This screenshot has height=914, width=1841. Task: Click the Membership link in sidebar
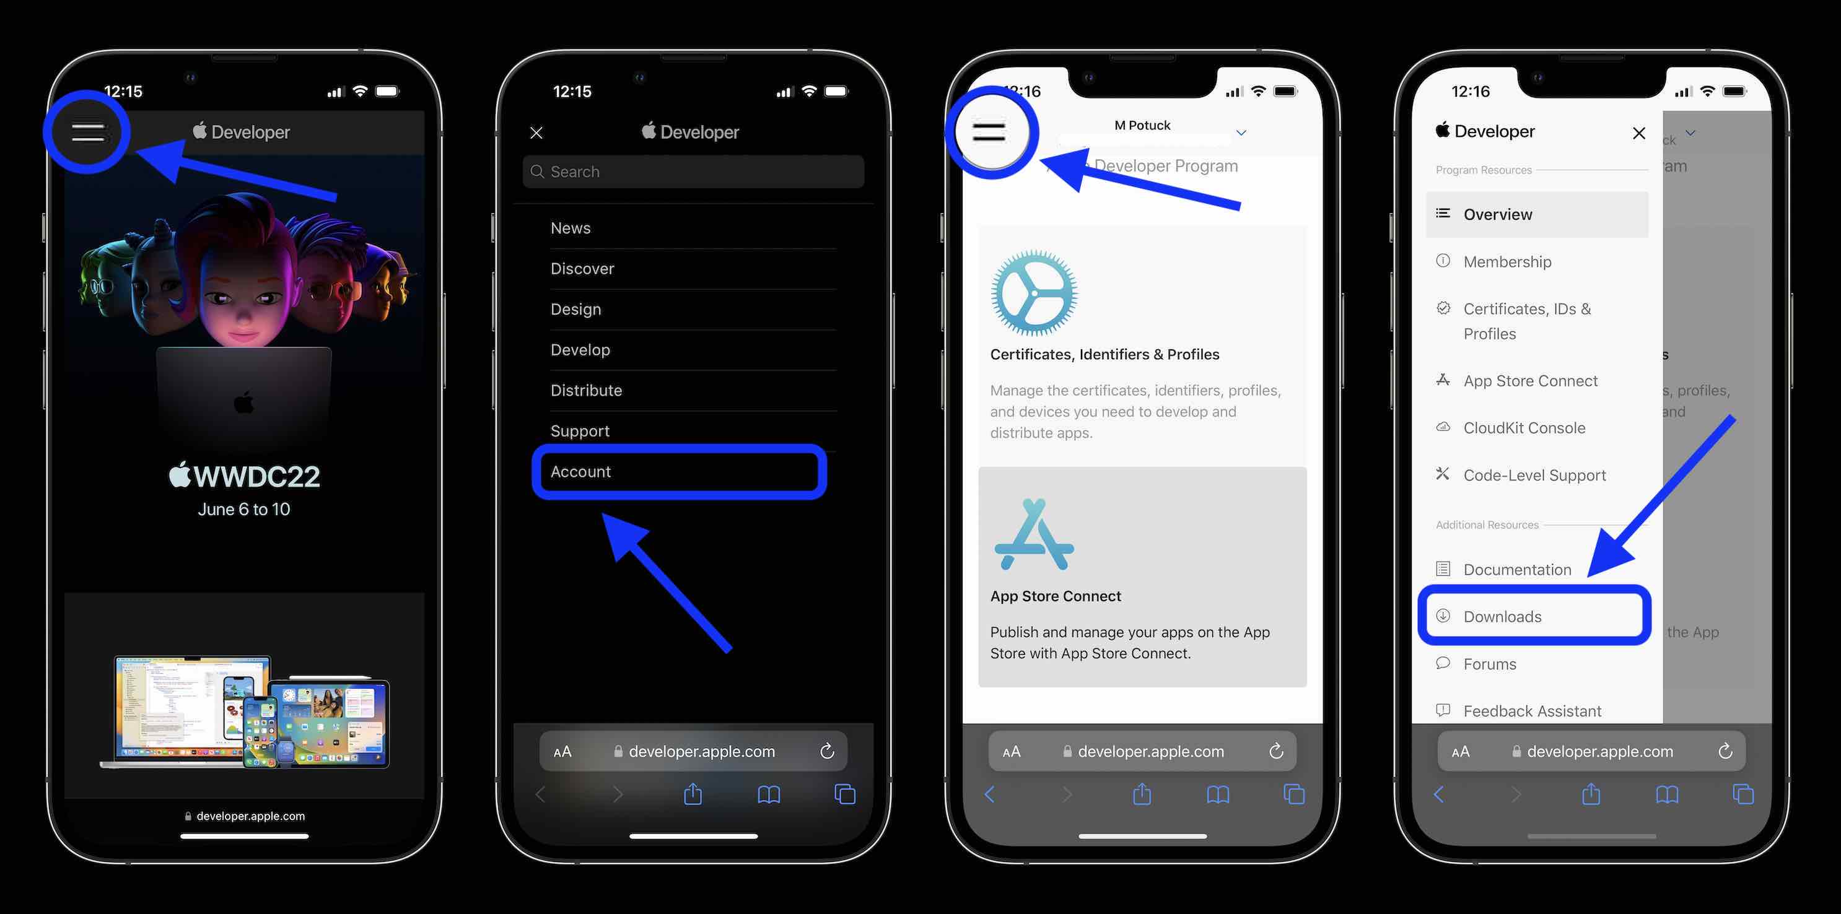coord(1508,261)
